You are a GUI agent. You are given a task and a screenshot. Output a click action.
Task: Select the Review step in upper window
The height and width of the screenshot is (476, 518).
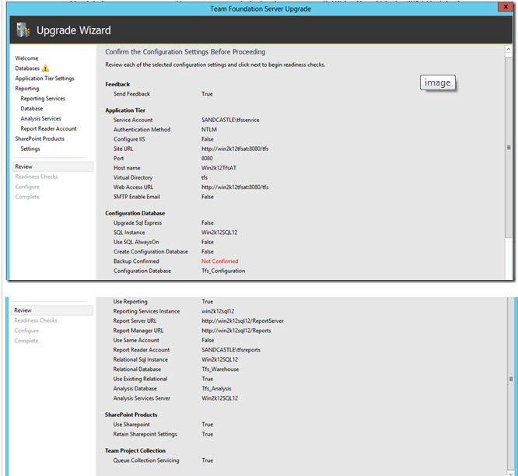pos(53,166)
